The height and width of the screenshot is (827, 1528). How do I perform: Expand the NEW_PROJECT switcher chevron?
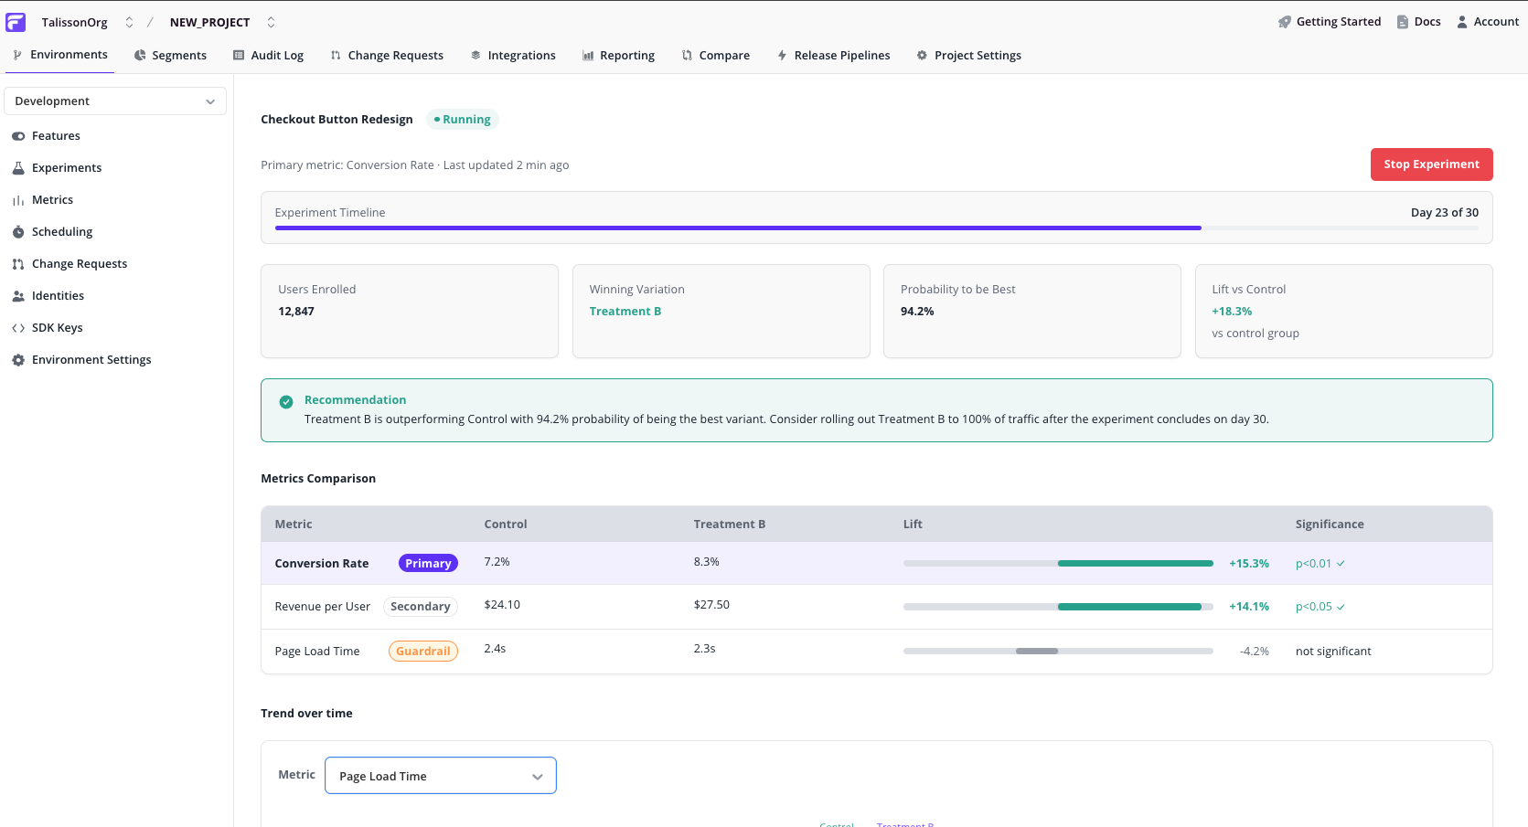pos(270,21)
